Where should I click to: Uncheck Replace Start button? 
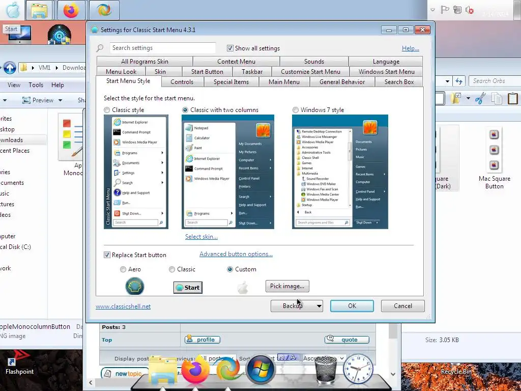tap(107, 255)
